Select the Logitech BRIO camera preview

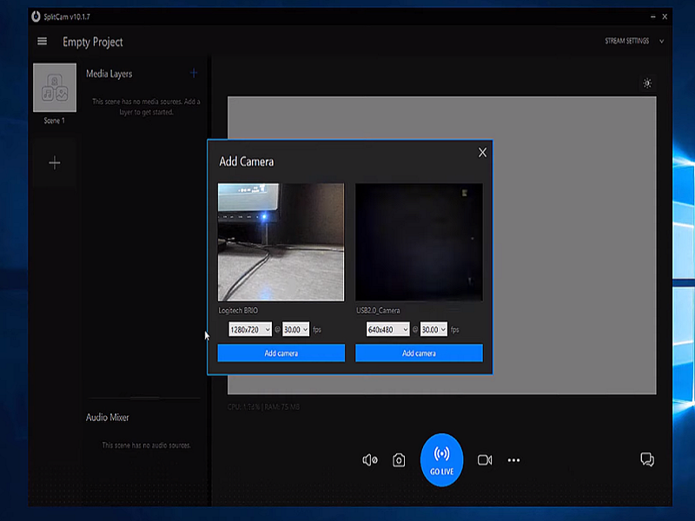coord(281,241)
